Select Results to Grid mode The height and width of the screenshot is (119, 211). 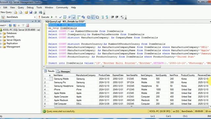93,17
